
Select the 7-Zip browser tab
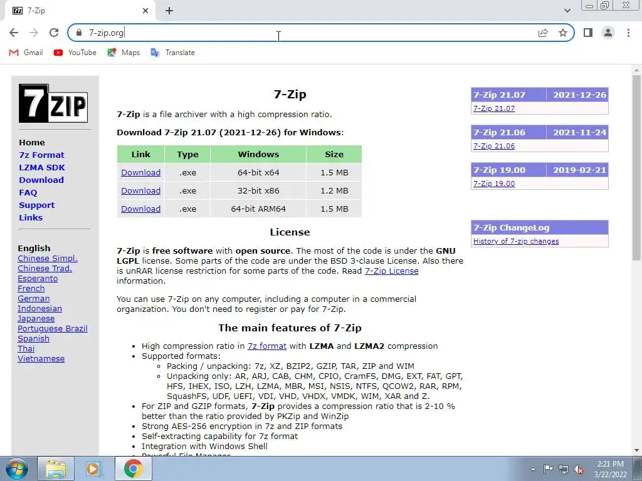[x=80, y=11]
